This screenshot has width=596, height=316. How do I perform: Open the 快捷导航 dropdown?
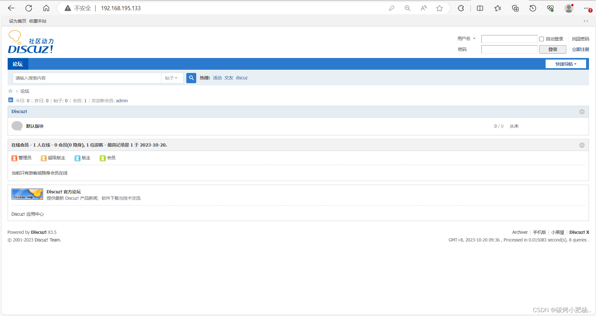pos(566,64)
